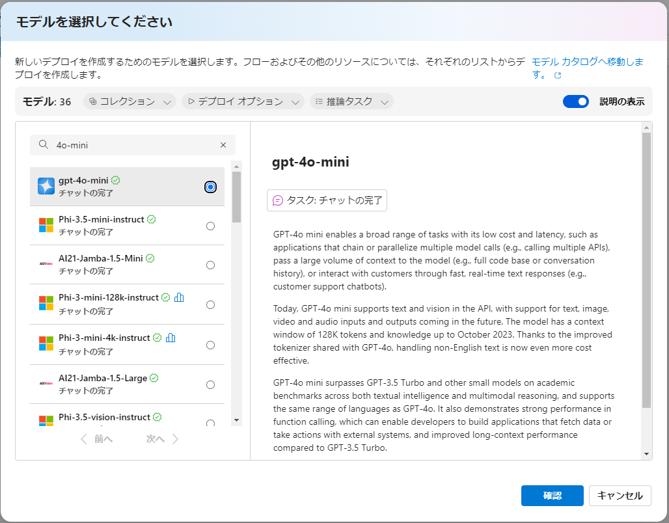Click the Phi-3-mini-4k-instruct model name
669x523 pixels.
(x=104, y=338)
